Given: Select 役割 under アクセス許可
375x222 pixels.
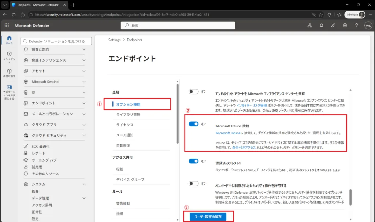Looking at the screenshot, I should pyautogui.click(x=120, y=169).
